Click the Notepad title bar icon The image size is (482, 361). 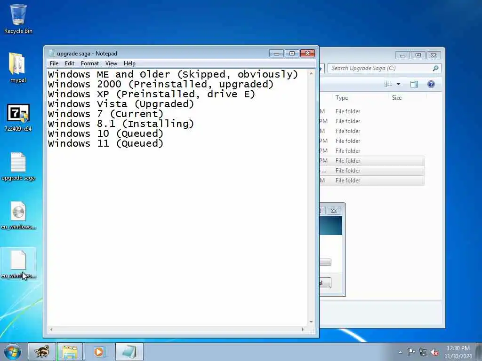click(x=52, y=54)
